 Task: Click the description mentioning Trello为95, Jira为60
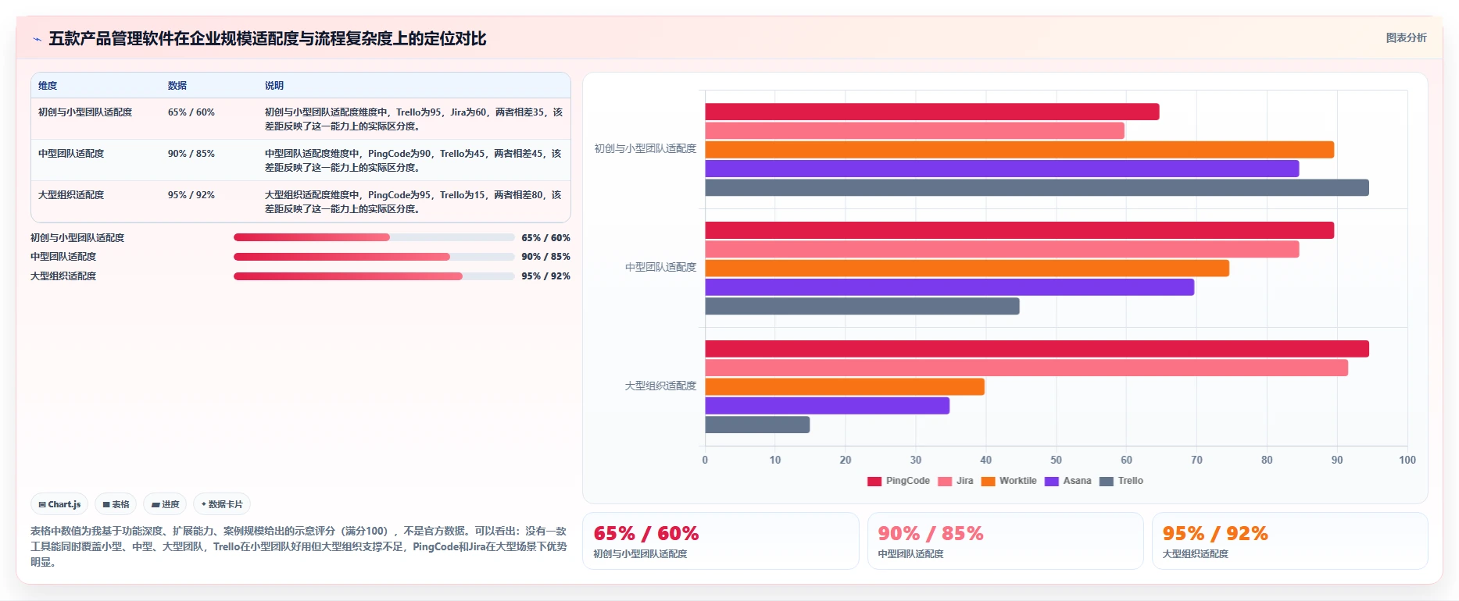tap(413, 119)
